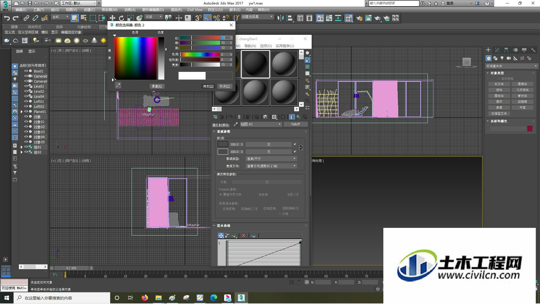540x304 pixels.
Task: Toggle visibility of Line01
Action: [26, 86]
